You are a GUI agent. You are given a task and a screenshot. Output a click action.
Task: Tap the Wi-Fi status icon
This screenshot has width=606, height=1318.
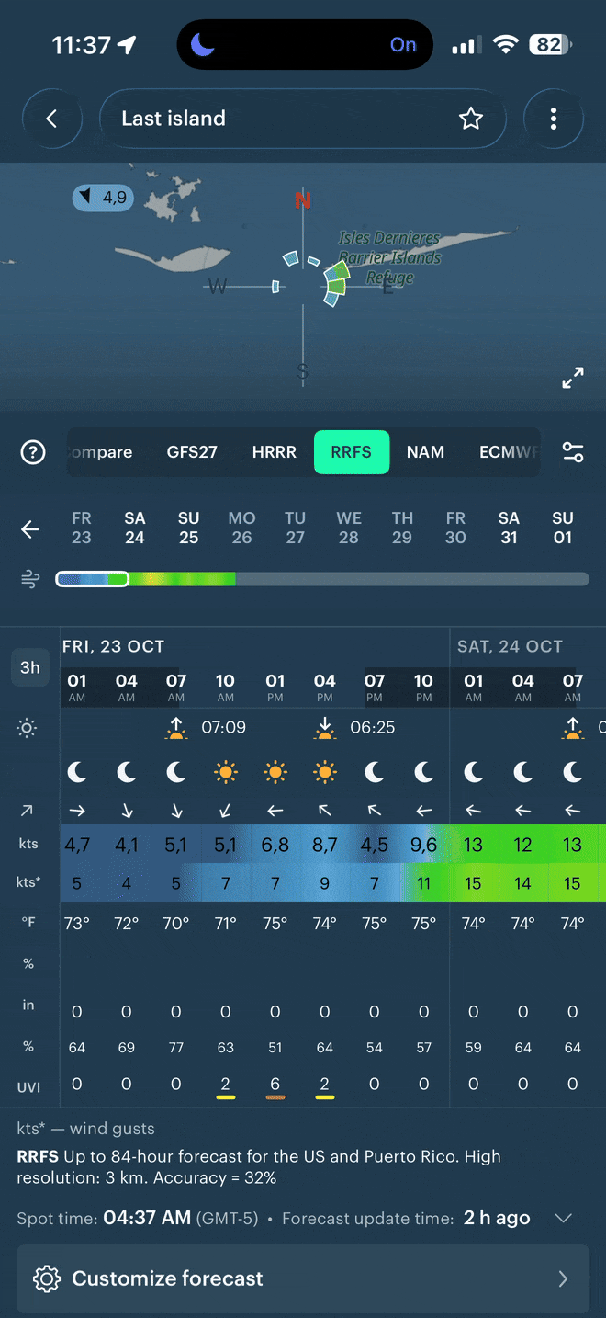505,44
